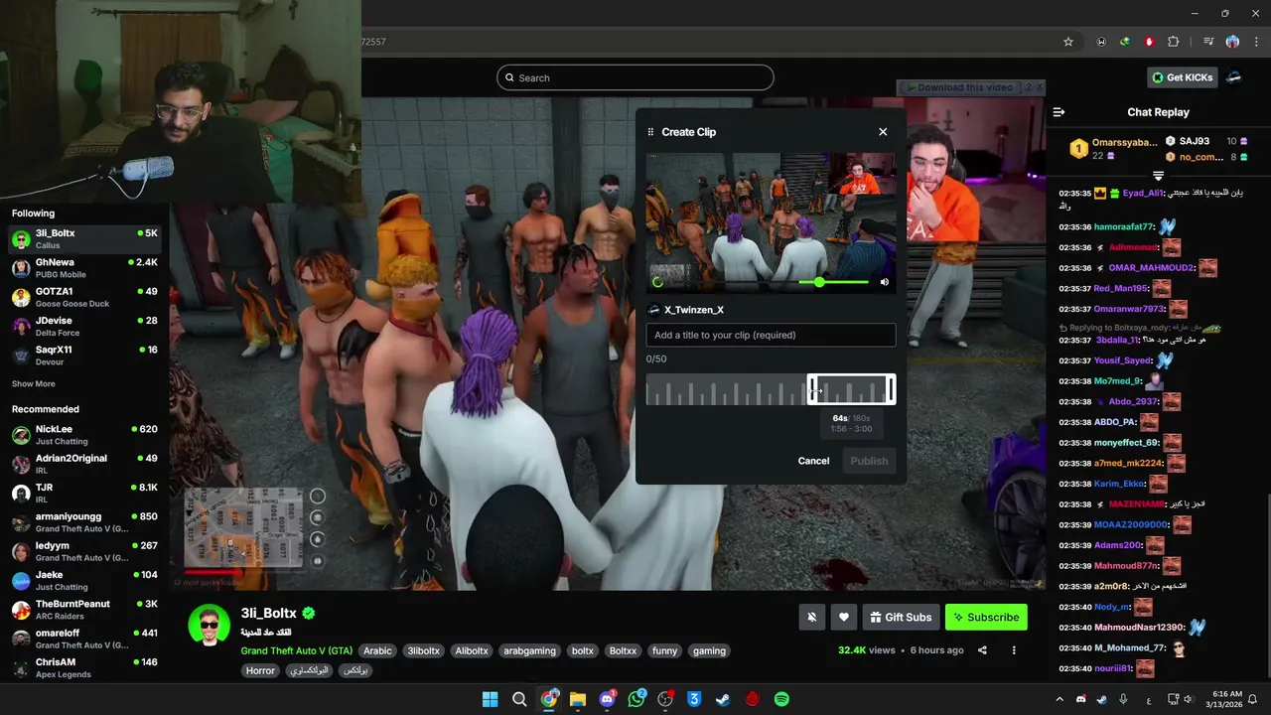Viewport: 1271px width, 715px height.
Task: Click the clip timeline waveform strip
Action: point(771,389)
